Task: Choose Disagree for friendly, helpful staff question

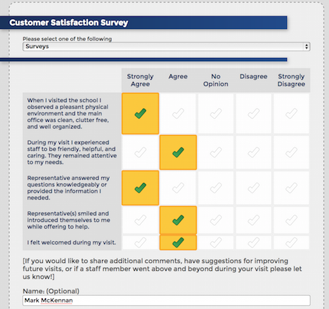Action: point(253,152)
